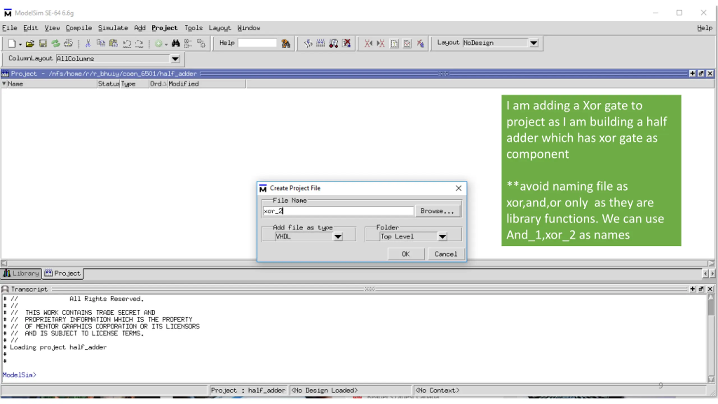Click the Copy toolbar icon

coord(101,43)
